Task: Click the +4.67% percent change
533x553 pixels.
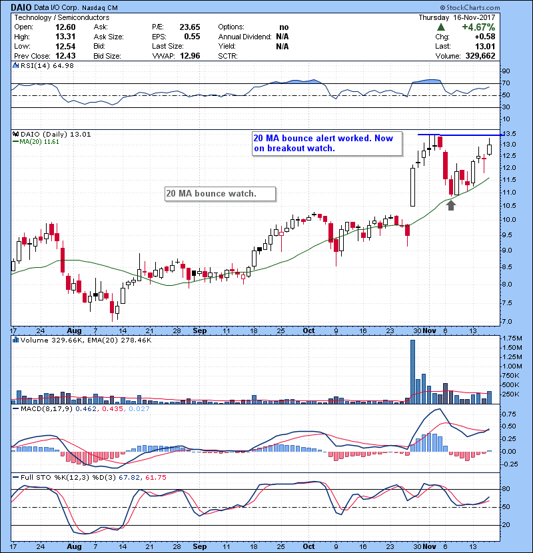Action: point(478,27)
